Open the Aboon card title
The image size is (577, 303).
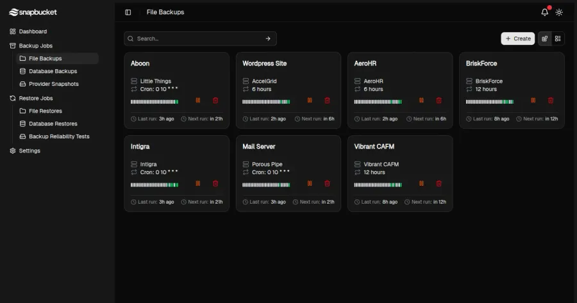[140, 63]
